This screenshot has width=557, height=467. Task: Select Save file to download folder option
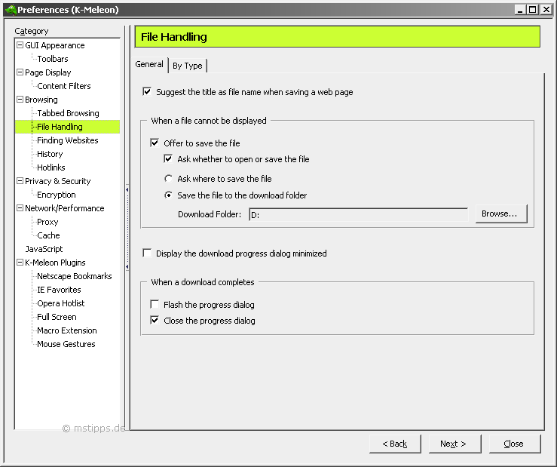click(x=168, y=195)
